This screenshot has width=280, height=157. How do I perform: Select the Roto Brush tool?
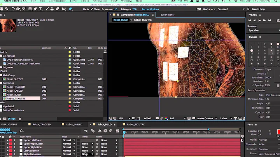[64, 9]
